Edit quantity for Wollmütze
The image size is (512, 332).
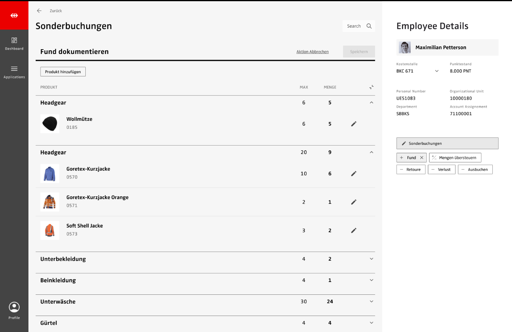[x=353, y=124]
